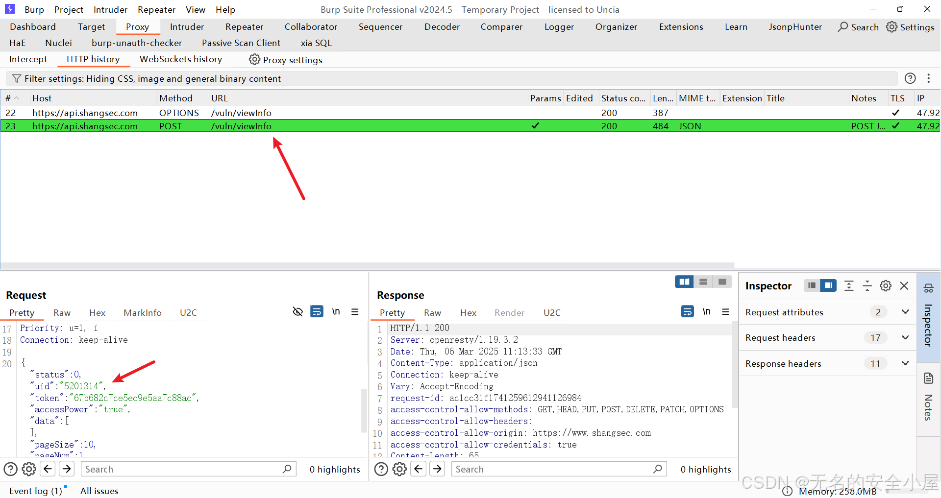The height and width of the screenshot is (498, 941).
Task: Switch Response view to Hex tab
Action: click(468, 312)
